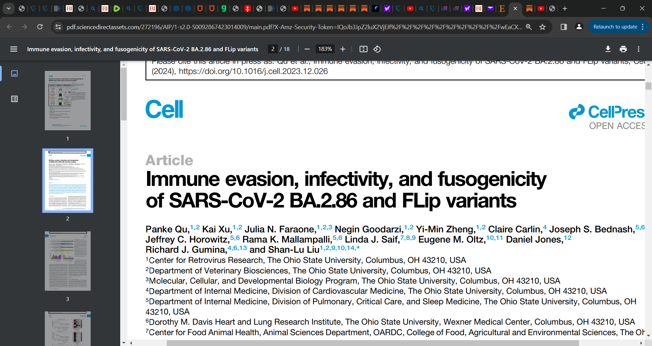
Task: Click the 'Center for Retrovirus Research' affiliation line
Action: click(306, 260)
